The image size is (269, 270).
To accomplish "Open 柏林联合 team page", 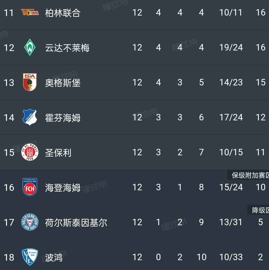I will (x=63, y=13).
